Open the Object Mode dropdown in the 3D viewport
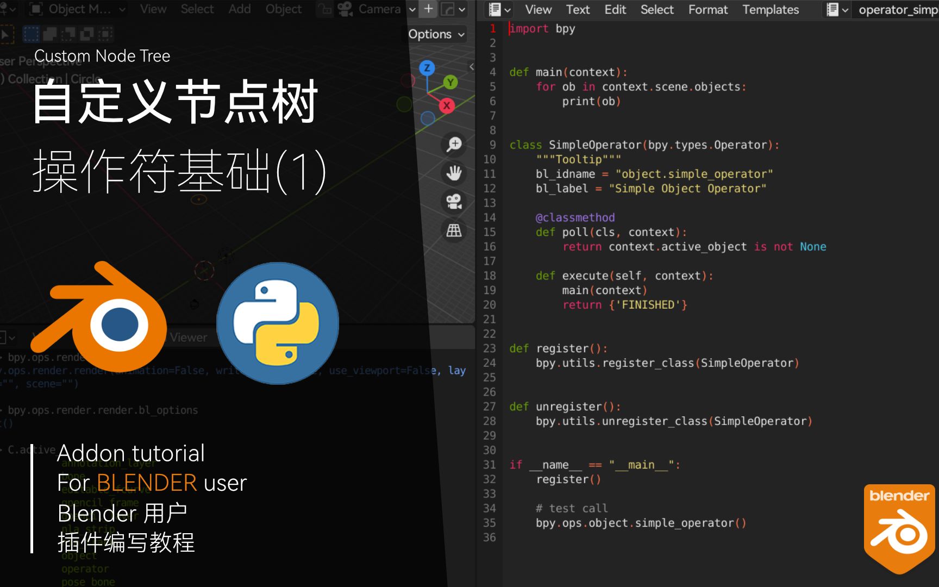 tap(77, 9)
